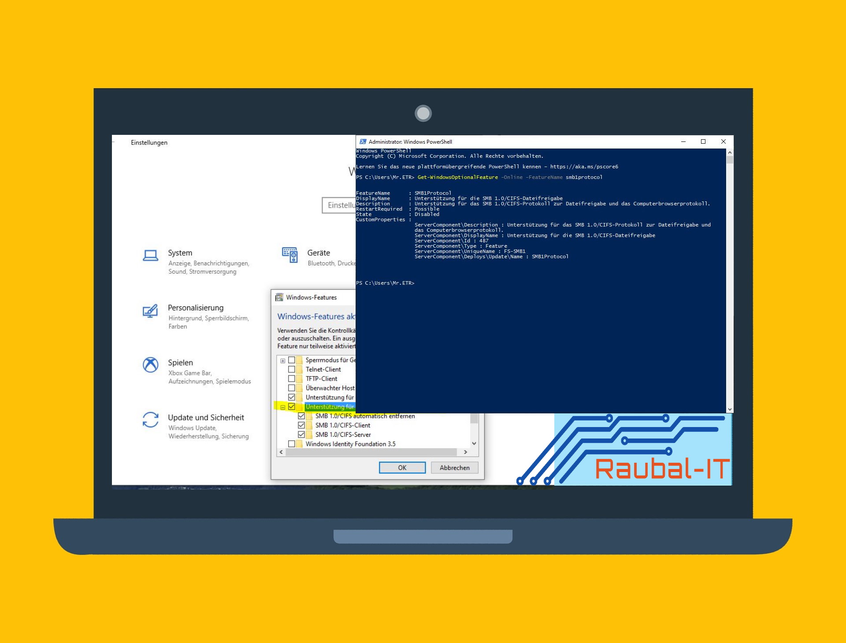This screenshot has width=846, height=643.
Task: Click folder icon beside Windows Identity Foundation 3.5
Action: tap(300, 444)
